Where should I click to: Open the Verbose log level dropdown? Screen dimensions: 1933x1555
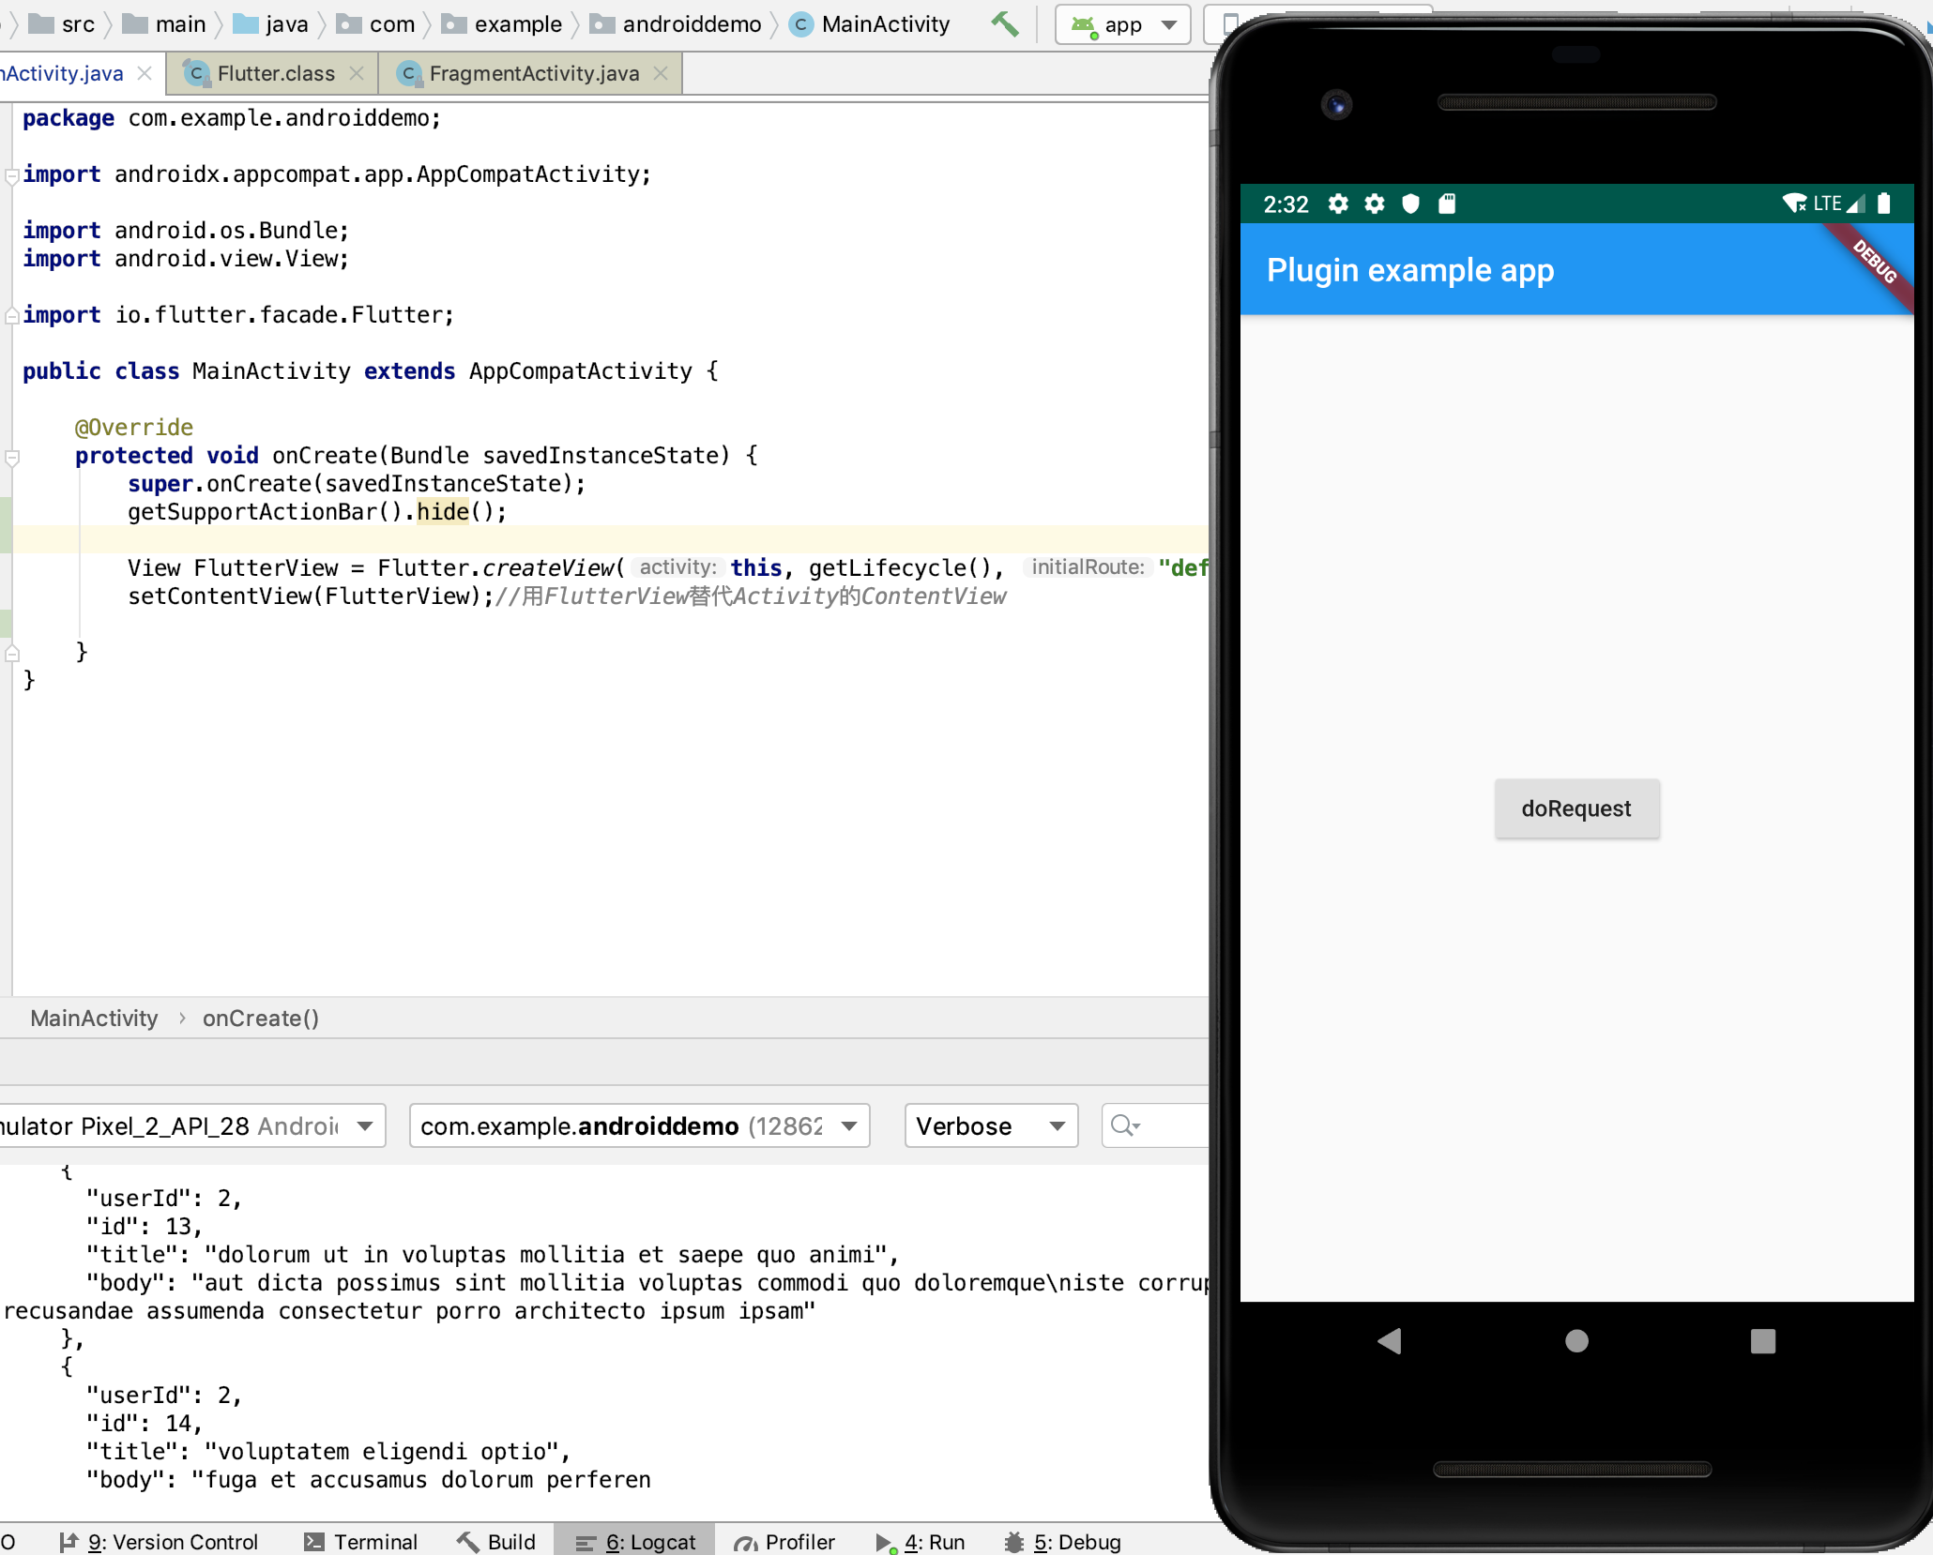[x=990, y=1125]
